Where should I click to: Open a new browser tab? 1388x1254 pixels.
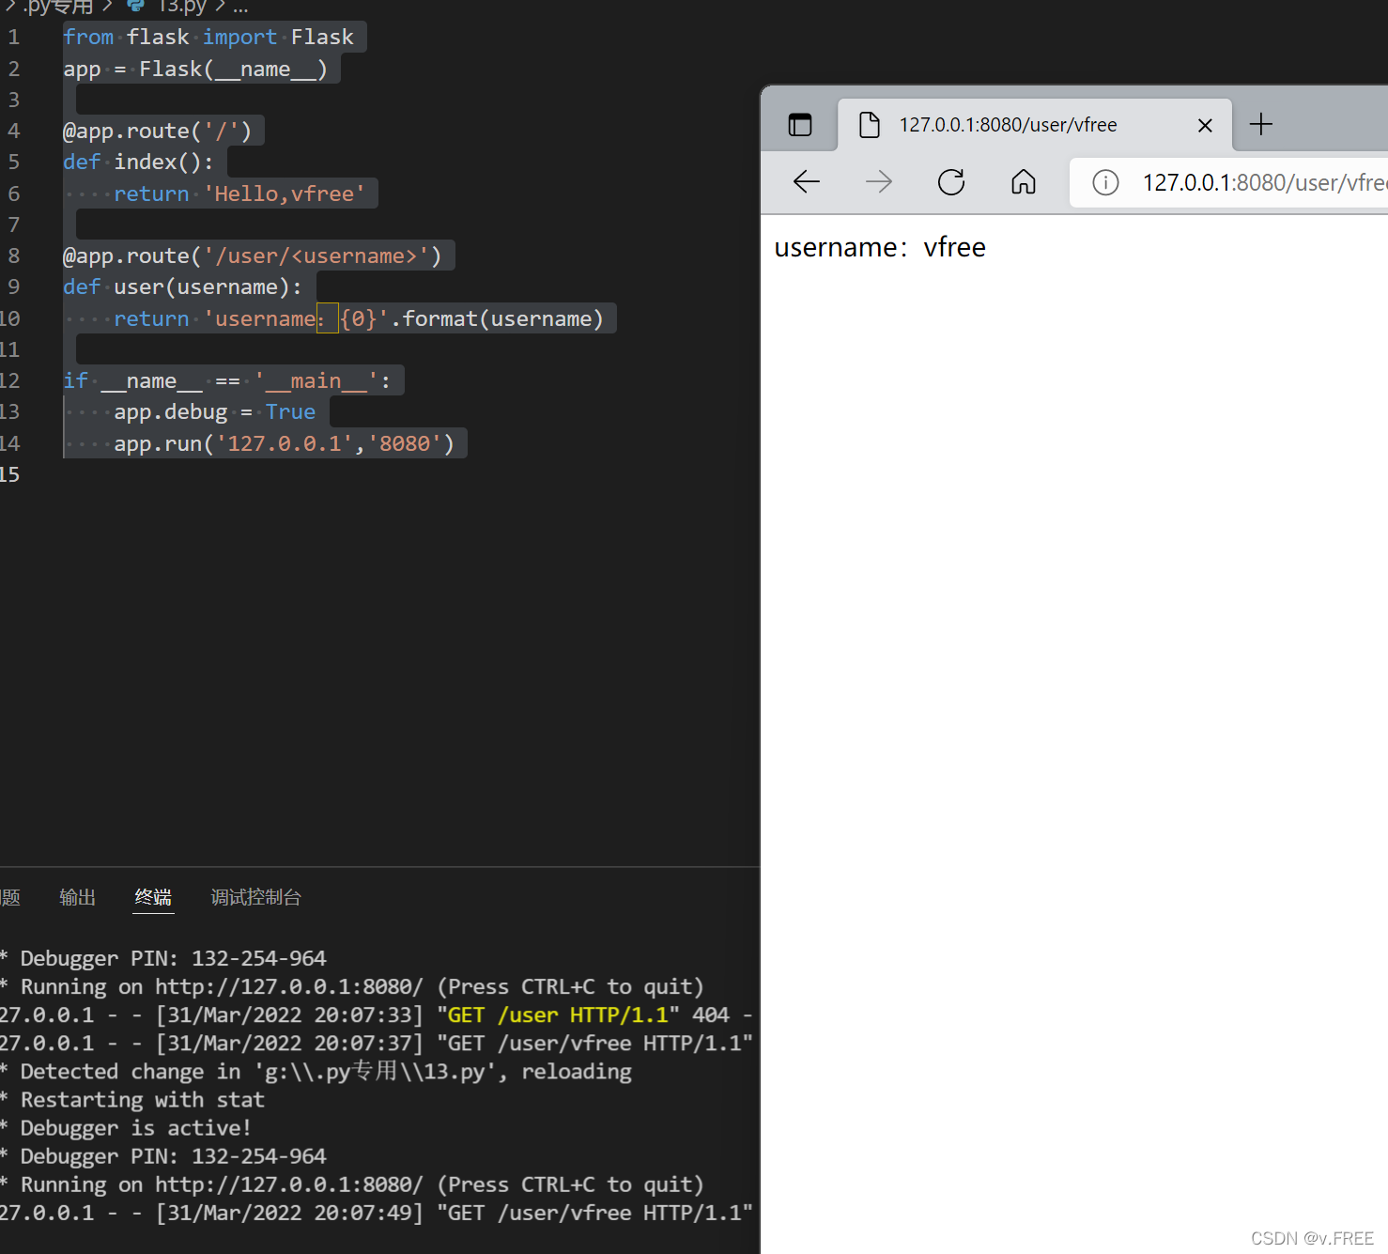[1261, 124]
